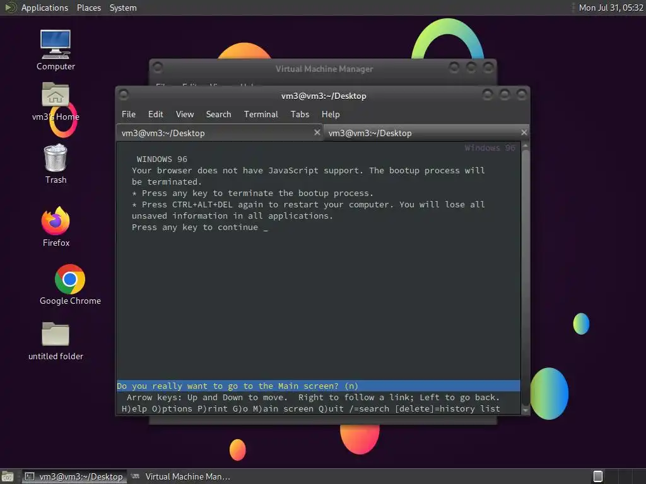Click the 'H)elp O)ptions P)rint' help line
The height and width of the screenshot is (484, 646).
310,408
